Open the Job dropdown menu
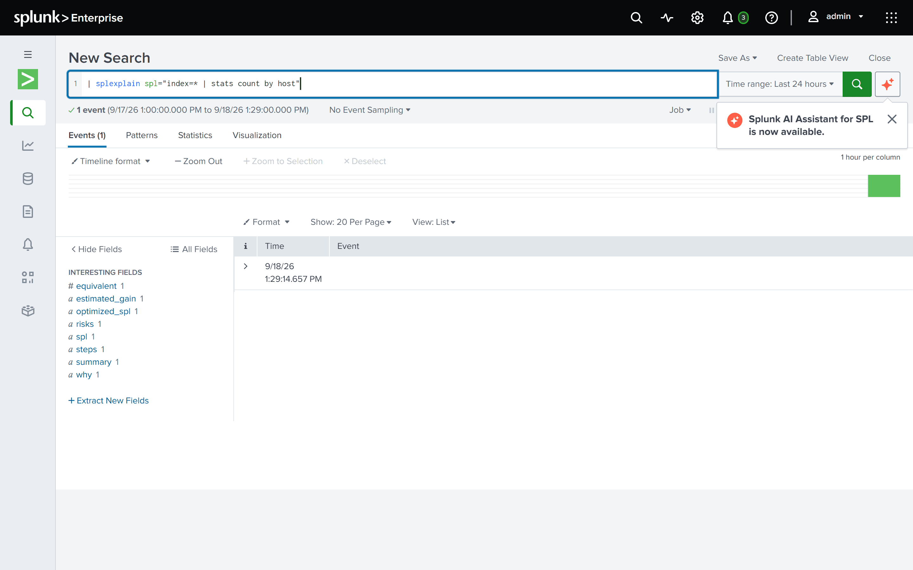Screen dimensions: 913x570 tap(680, 110)
